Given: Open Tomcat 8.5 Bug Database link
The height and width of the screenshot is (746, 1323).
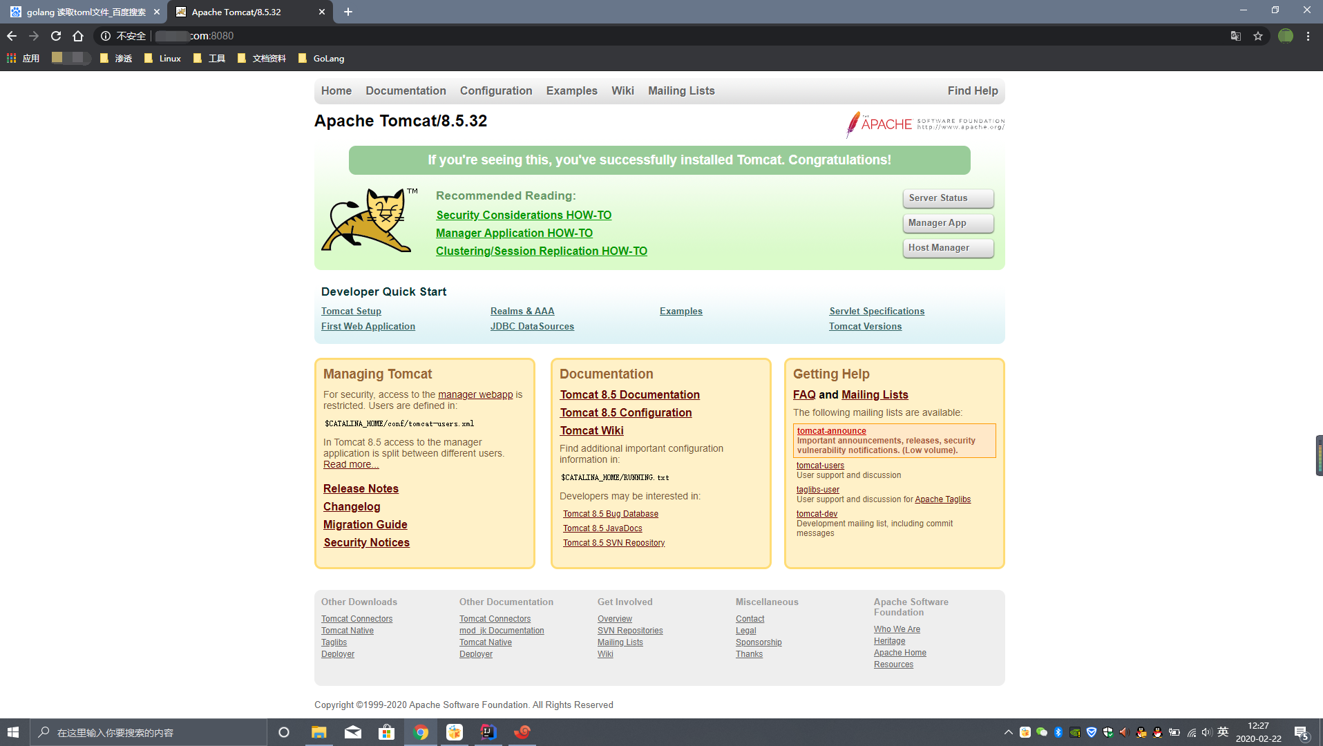Looking at the screenshot, I should pos(611,514).
